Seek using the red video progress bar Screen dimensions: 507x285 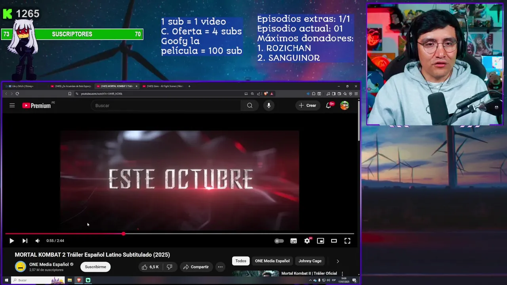(179, 234)
